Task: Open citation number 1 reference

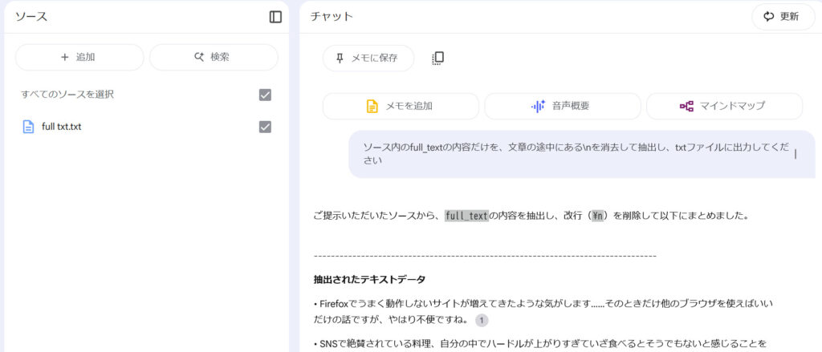Action: pyautogui.click(x=482, y=321)
